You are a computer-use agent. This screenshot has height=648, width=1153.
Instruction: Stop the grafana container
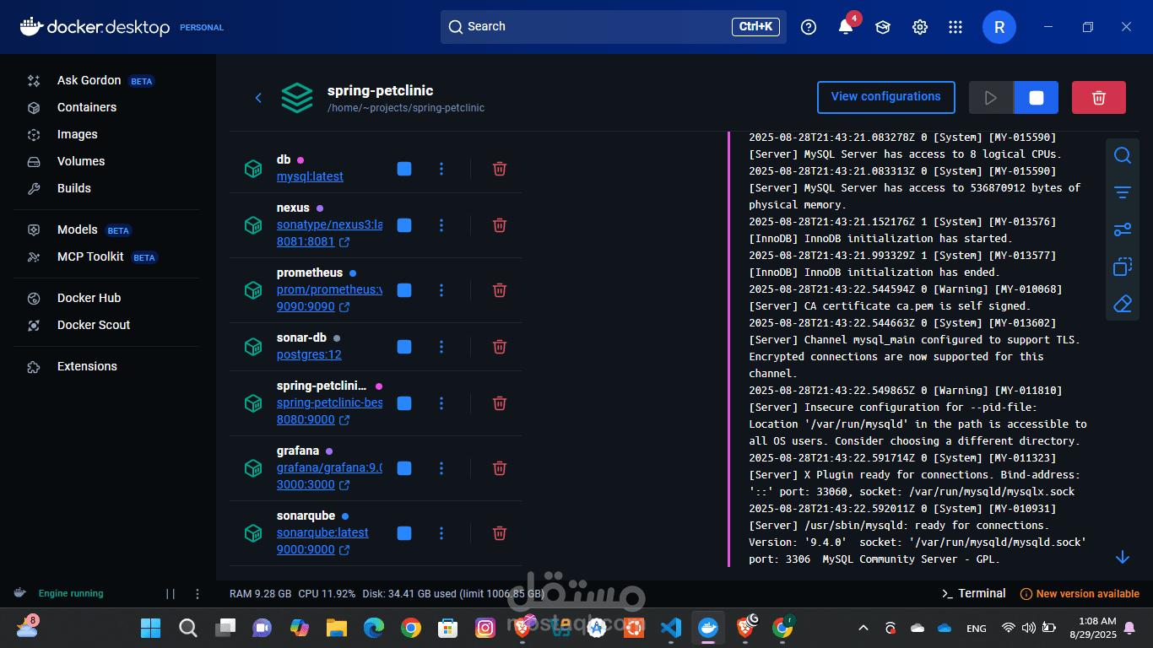point(404,468)
